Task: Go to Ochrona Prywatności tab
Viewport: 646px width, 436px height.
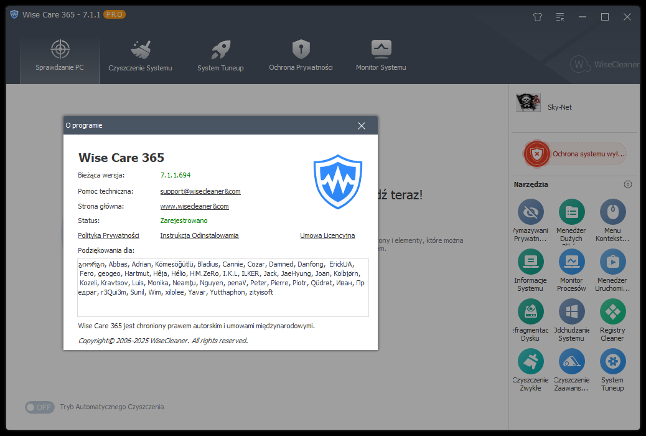Action: coord(301,55)
